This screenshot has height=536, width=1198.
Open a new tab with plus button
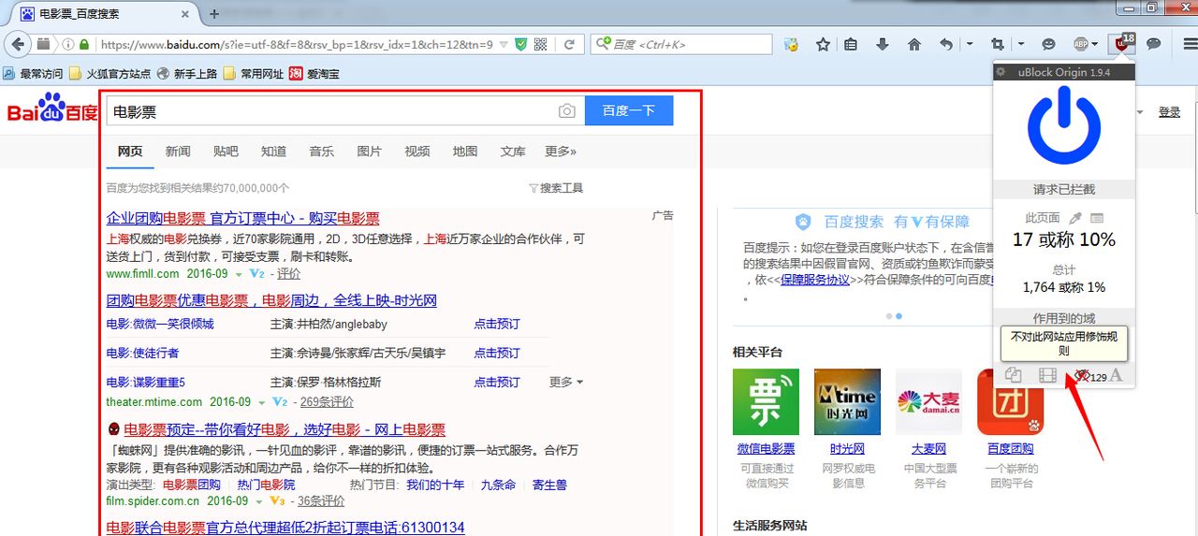click(214, 13)
